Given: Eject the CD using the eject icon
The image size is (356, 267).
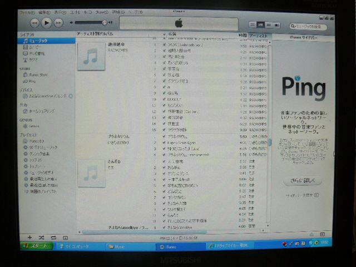Looking at the screenshot, I should click(71, 96).
